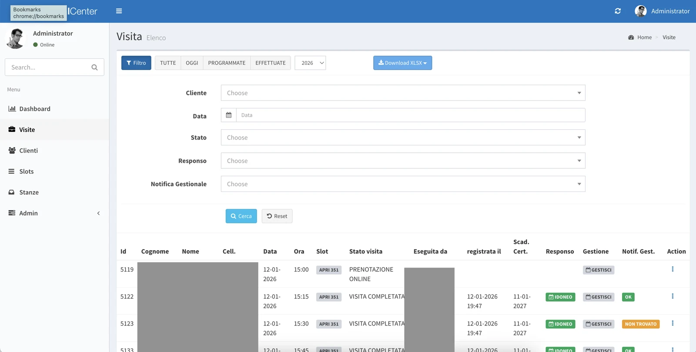Click the Home dashboard breadcrumb icon
Viewport: 696px width, 352px height.
coord(631,37)
